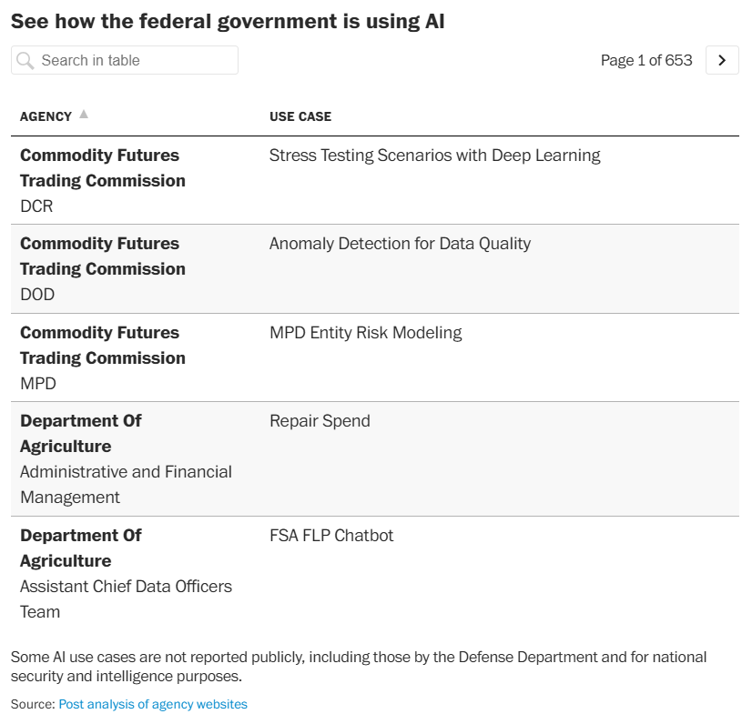Toggle the Agency column sort arrow

point(84,115)
